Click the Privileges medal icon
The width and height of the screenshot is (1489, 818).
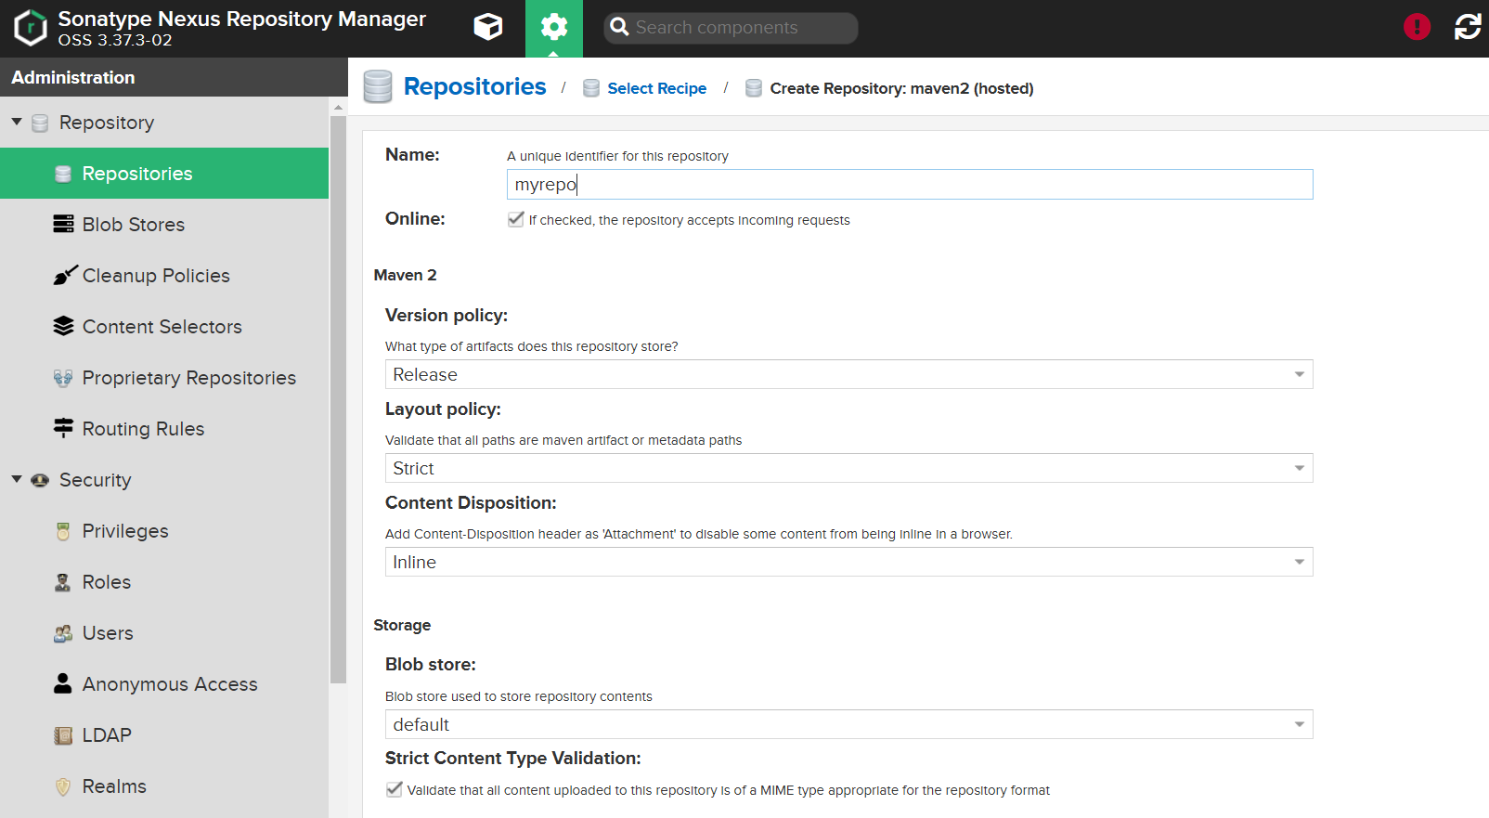63,531
